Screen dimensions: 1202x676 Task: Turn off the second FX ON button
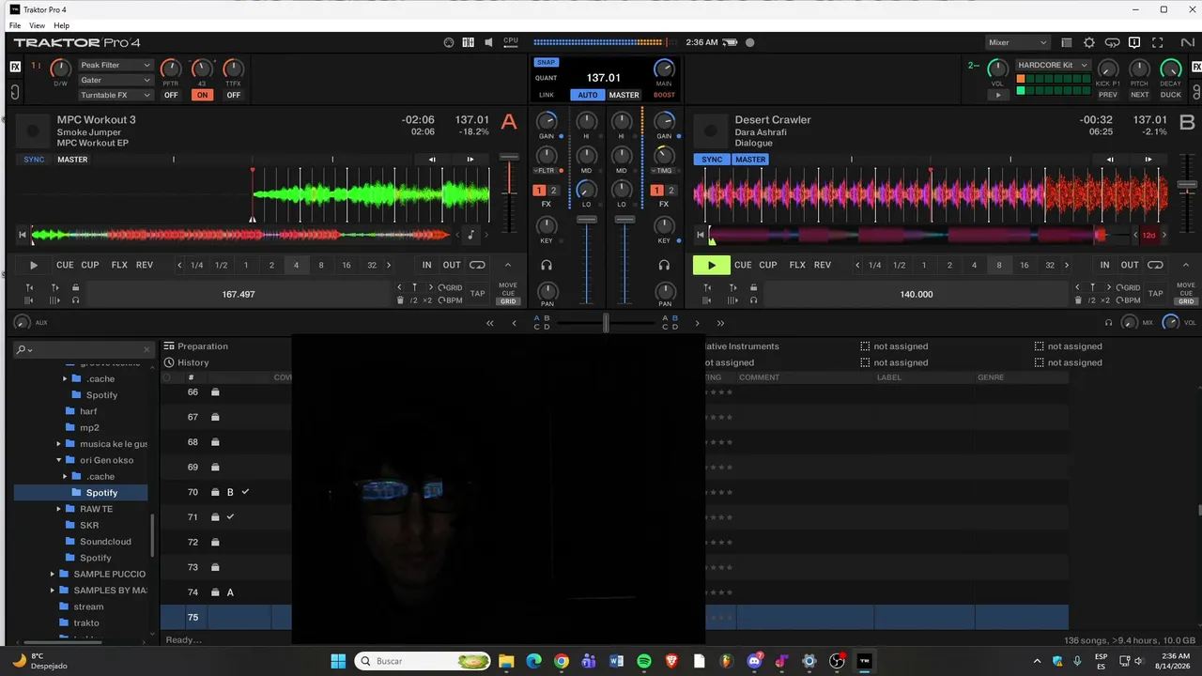click(x=202, y=95)
